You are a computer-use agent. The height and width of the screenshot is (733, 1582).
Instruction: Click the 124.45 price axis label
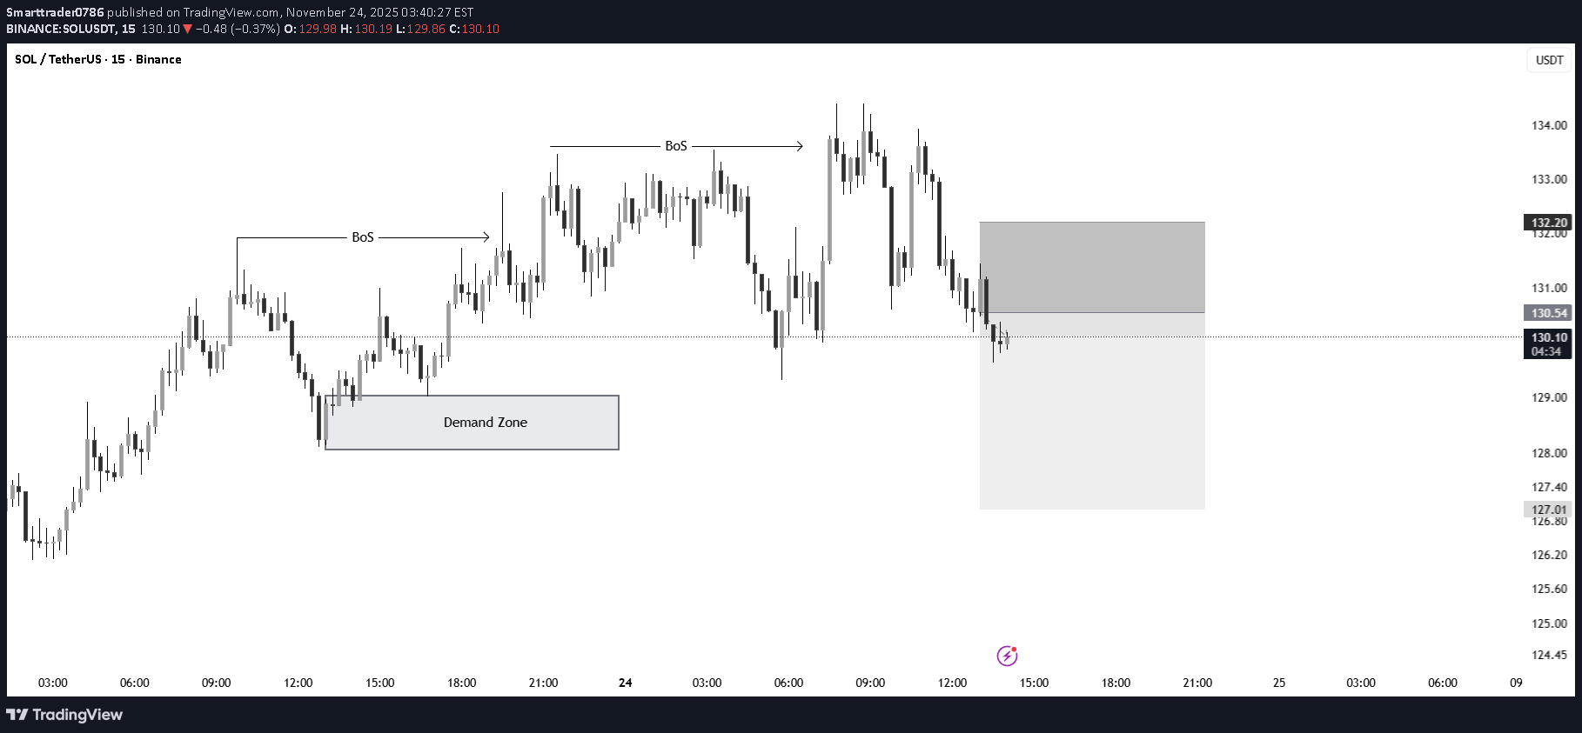click(1549, 655)
